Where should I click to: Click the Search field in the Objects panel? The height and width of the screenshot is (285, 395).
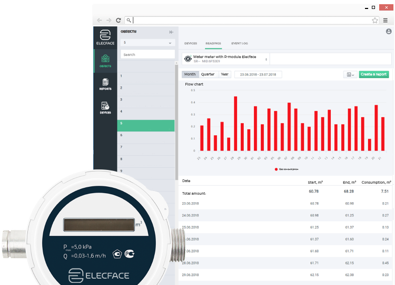[x=147, y=54]
